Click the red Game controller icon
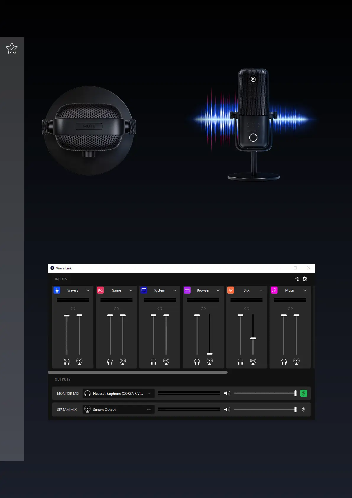 (x=100, y=290)
